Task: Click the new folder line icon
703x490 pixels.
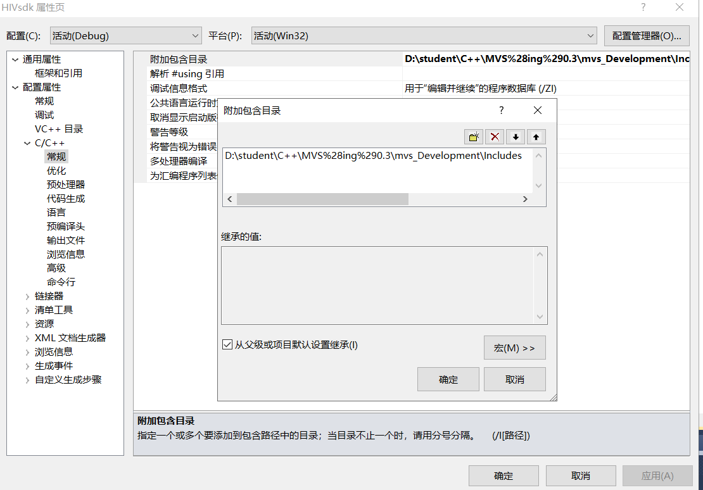Action: pyautogui.click(x=474, y=137)
